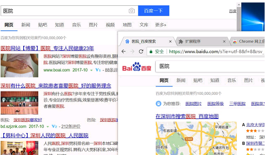The image size is (265, 155).
Task: Open the 文库 tab in left window
Action: point(144,25)
